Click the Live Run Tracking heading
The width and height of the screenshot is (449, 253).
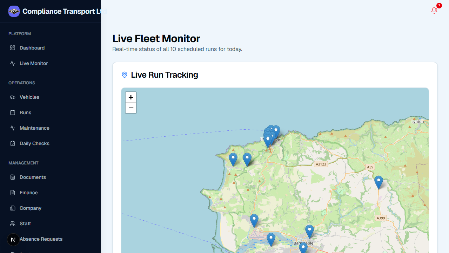(x=165, y=75)
